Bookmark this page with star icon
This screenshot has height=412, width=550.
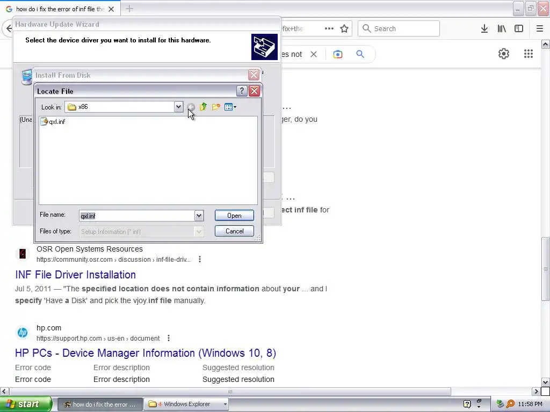tap(344, 28)
